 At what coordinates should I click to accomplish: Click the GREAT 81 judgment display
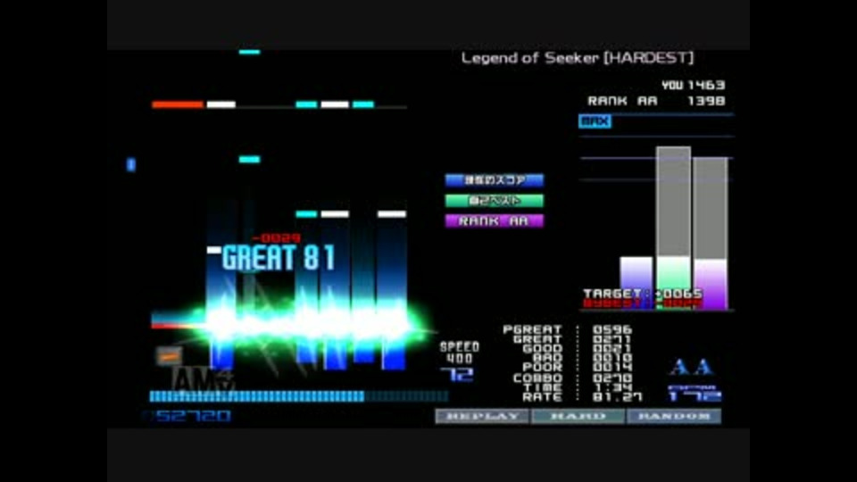279,257
